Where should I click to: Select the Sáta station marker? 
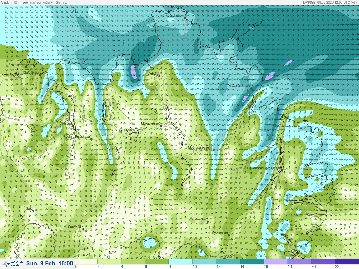[x=33, y=210]
